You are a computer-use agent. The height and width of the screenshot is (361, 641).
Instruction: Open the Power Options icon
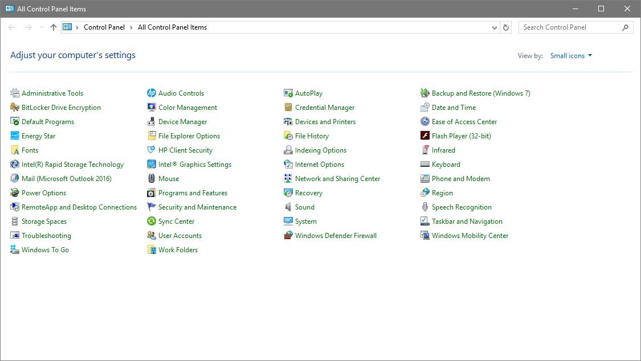[15, 193]
